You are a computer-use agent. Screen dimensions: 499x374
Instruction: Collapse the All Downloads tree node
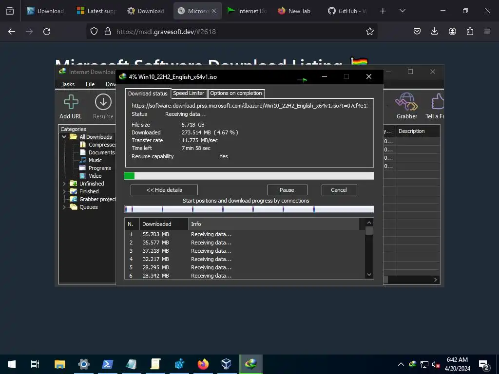click(x=64, y=137)
